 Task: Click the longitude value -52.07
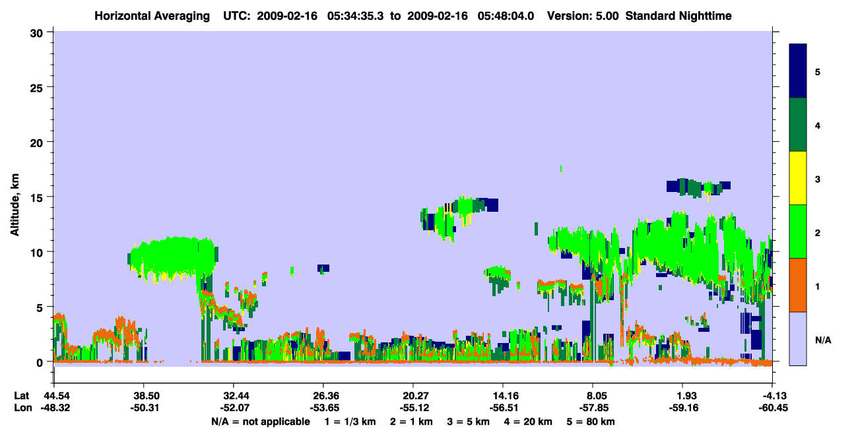point(234,408)
